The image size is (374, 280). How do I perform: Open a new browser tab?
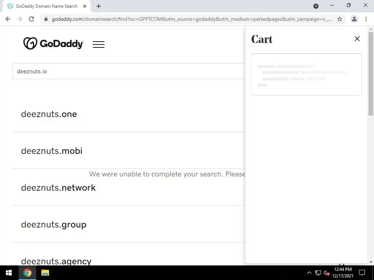(99, 6)
